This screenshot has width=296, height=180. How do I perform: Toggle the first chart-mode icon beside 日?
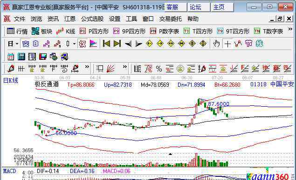pyautogui.click(x=26, y=44)
